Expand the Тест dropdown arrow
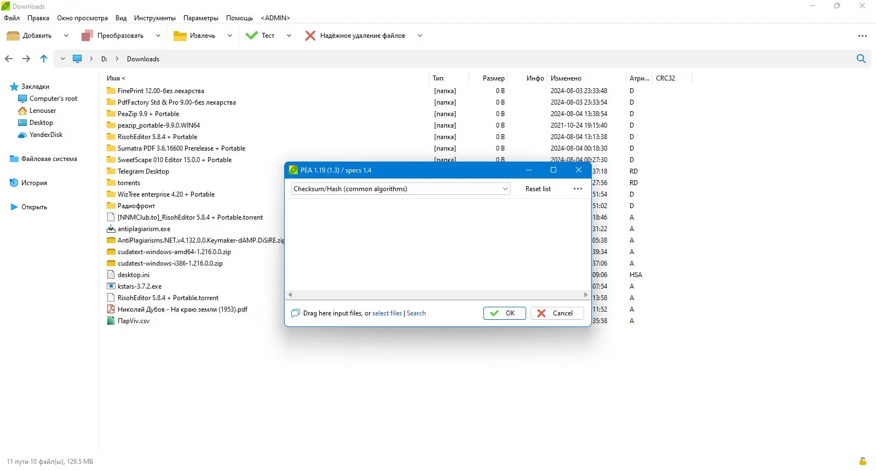The height and width of the screenshot is (471, 876). [x=289, y=36]
